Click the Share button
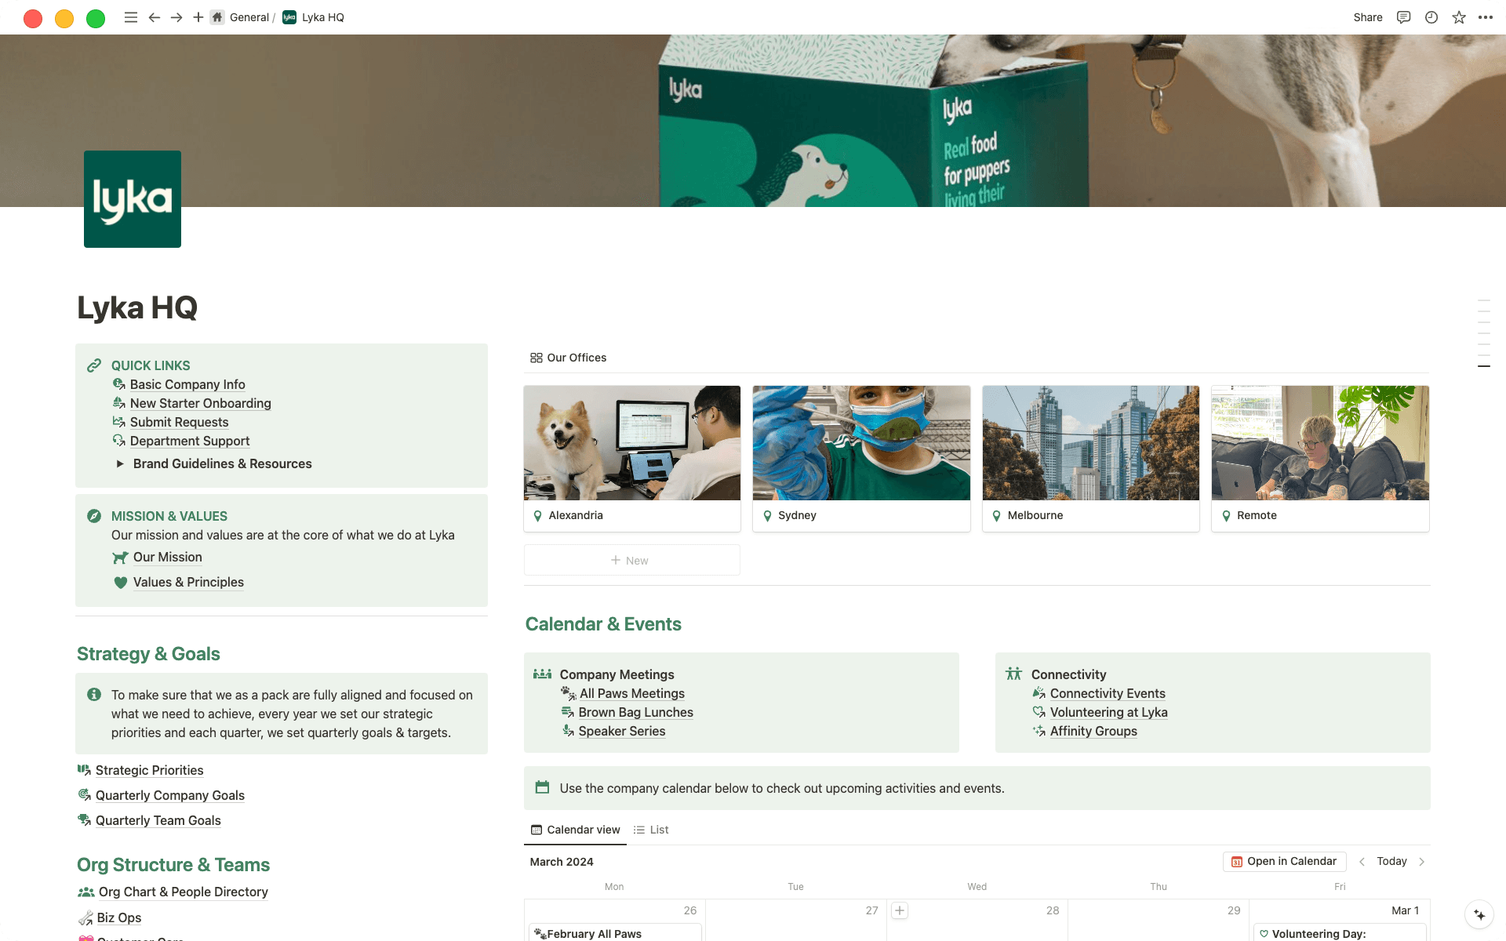The height and width of the screenshot is (941, 1506). tap(1367, 17)
